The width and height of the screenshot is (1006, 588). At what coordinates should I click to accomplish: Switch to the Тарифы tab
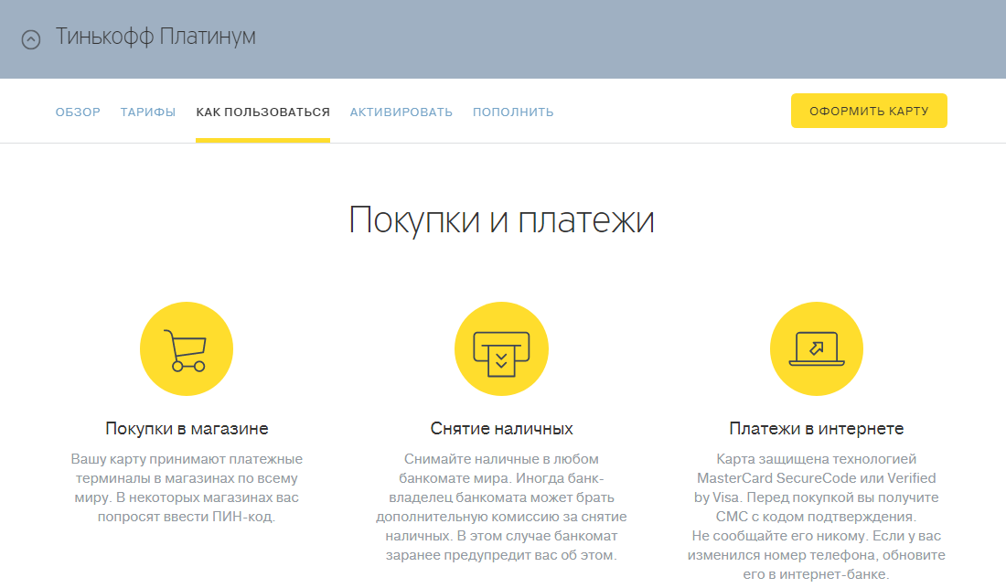(x=148, y=112)
